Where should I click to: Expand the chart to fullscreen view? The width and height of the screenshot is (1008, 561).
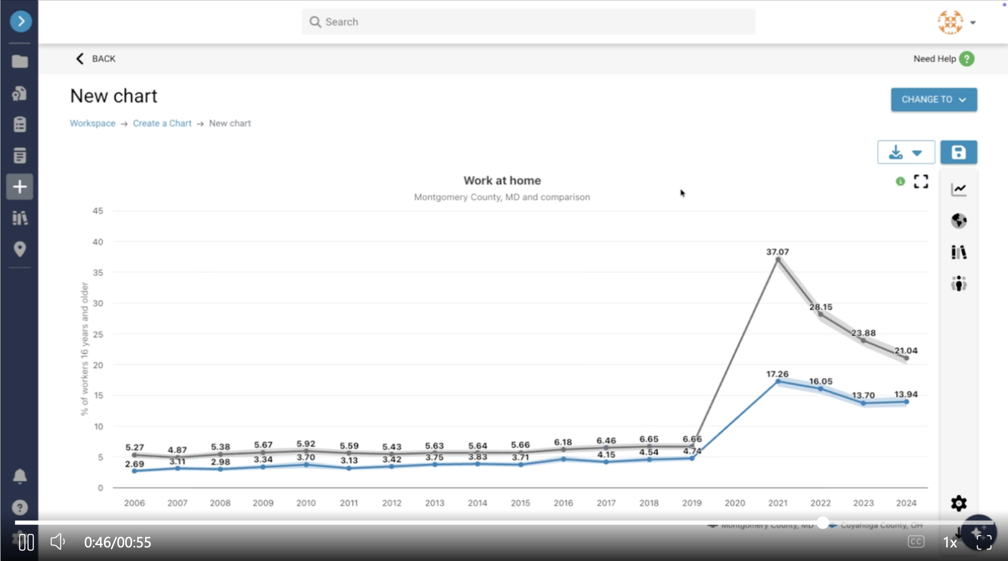coord(921,182)
